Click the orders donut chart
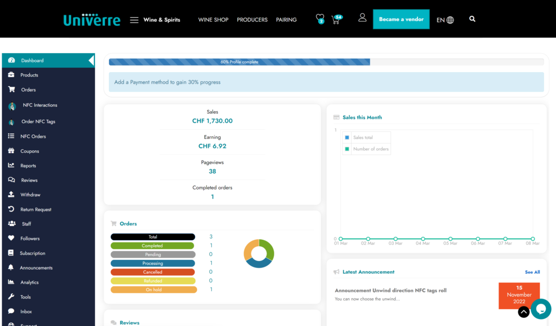This screenshot has width=556, height=326. click(x=259, y=253)
